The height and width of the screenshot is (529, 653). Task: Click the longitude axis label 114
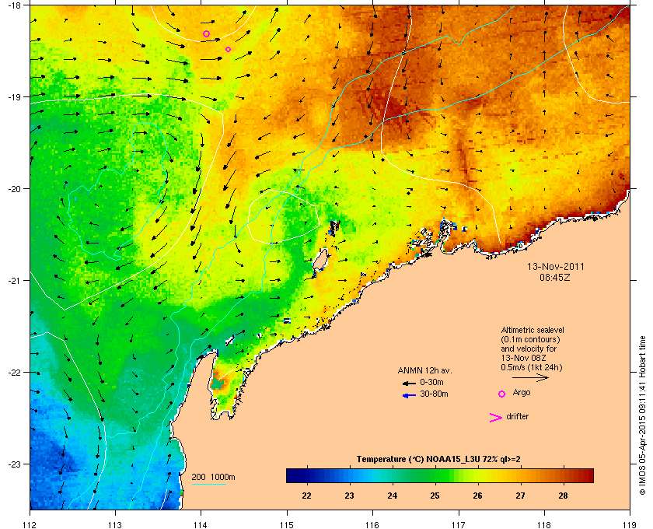201,525
